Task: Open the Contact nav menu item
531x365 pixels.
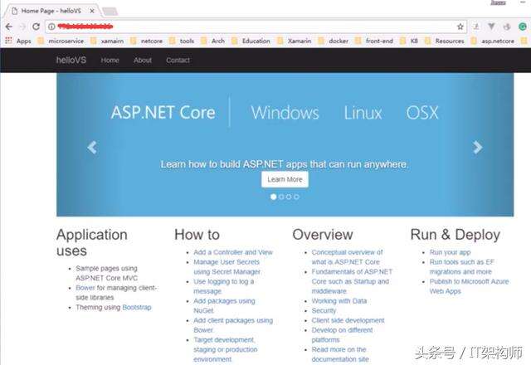Action: tap(178, 61)
